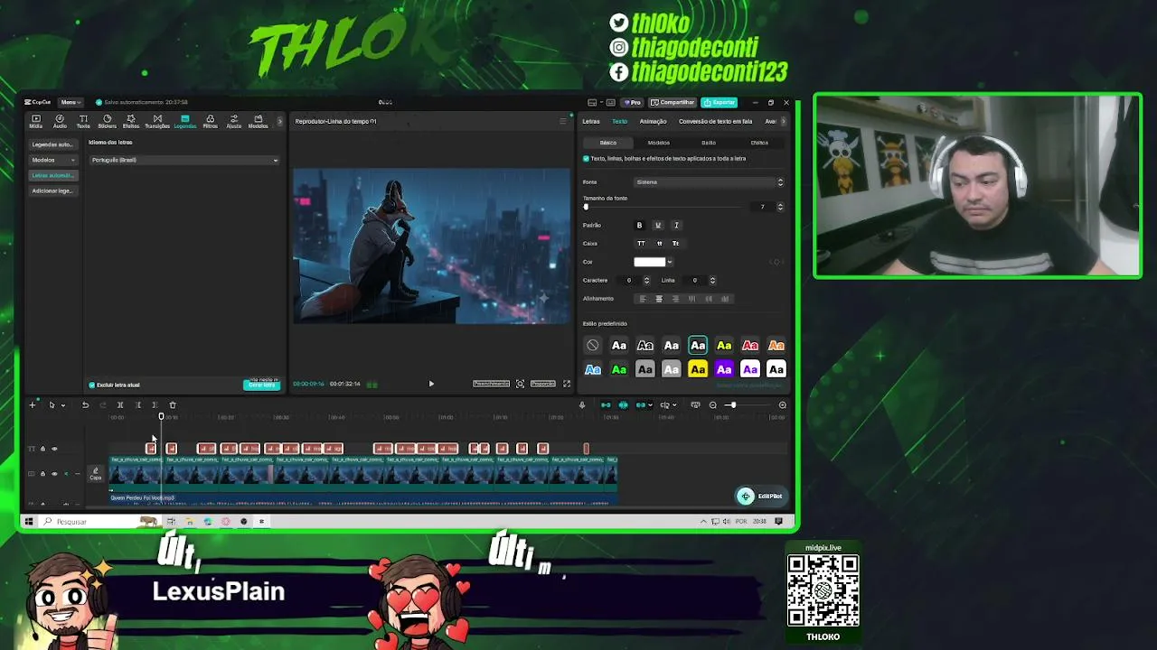The height and width of the screenshot is (650, 1157).
Task: Toggle text applied to all lyrics checkbox
Action: (x=586, y=159)
